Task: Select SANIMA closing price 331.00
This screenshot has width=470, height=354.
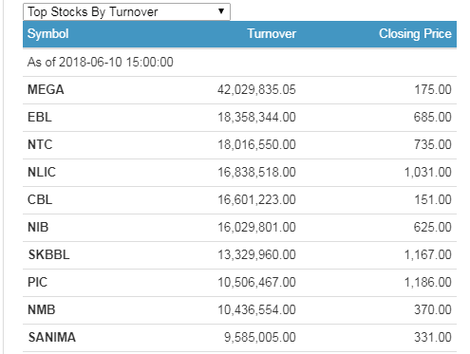Action: (x=433, y=337)
